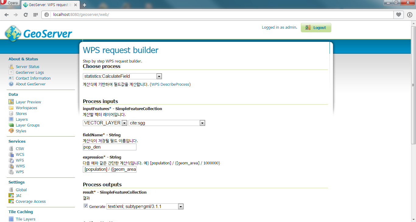Viewport: 416px width, 222px height.
Task: Uncheck the Generate output checkbox
Action: 86,206
